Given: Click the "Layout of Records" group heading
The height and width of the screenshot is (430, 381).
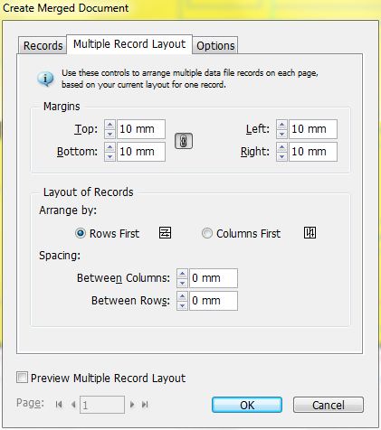Looking at the screenshot, I should (89, 192).
